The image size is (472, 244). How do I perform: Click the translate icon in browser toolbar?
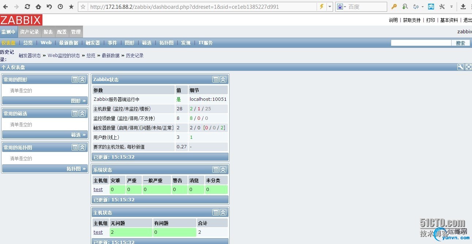[416, 7]
